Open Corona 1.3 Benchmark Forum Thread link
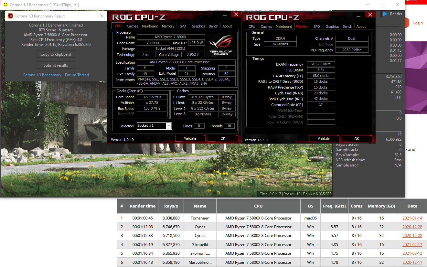Image resolution: width=427 pixels, height=267 pixels. 56,75
